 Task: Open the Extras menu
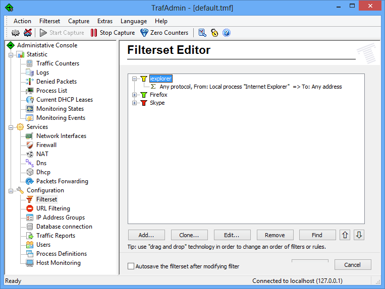click(105, 21)
